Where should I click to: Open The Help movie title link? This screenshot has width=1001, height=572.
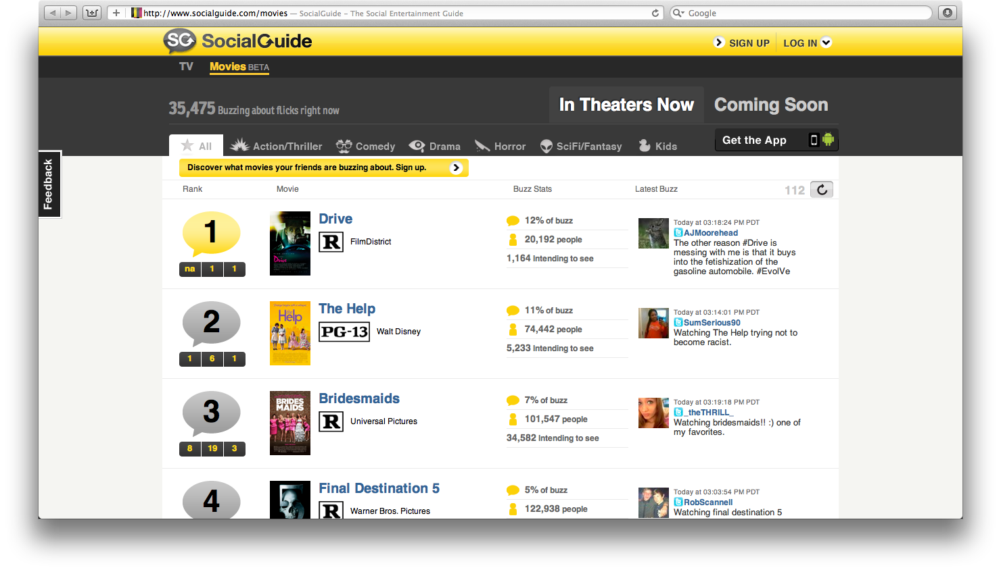point(347,309)
